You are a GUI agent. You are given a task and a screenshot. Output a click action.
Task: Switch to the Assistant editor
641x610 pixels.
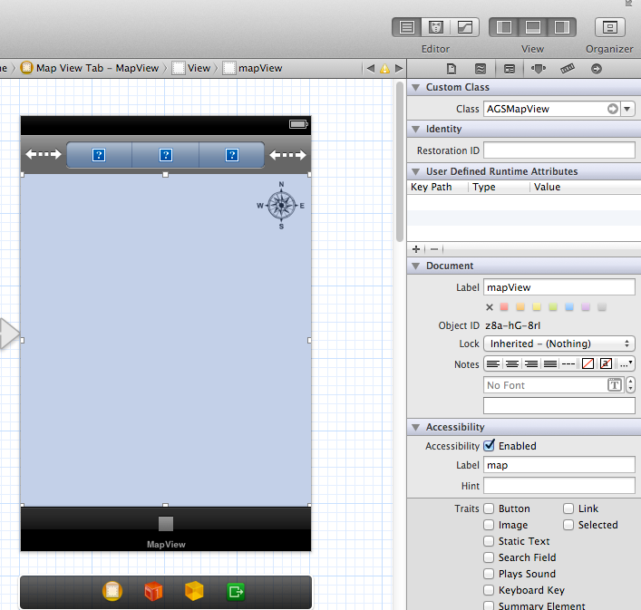coord(435,27)
